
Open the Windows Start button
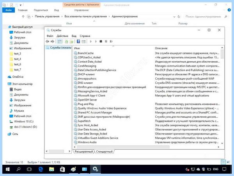tap(8, 169)
